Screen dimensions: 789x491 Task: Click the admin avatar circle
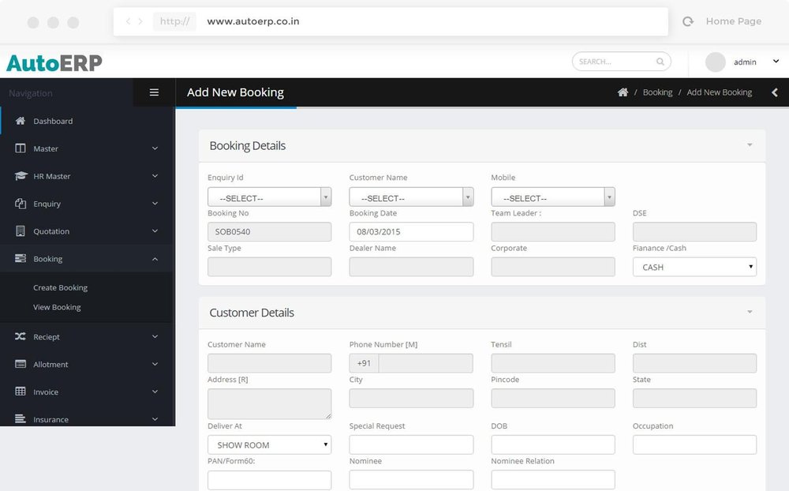(x=715, y=62)
